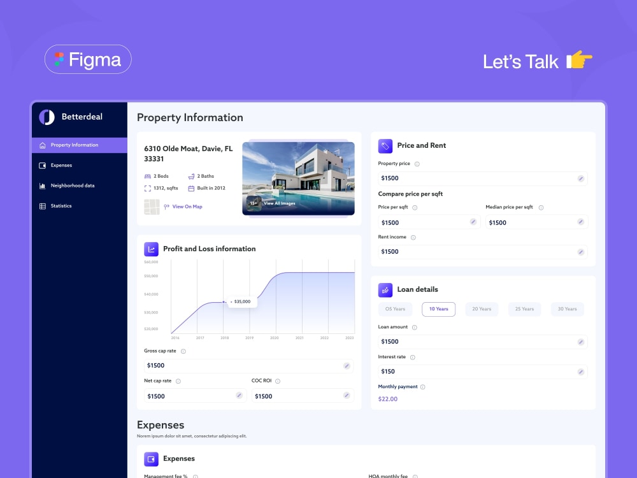The height and width of the screenshot is (478, 637).
Task: Click the map thumbnail beside View On Map
Action: coord(152,207)
